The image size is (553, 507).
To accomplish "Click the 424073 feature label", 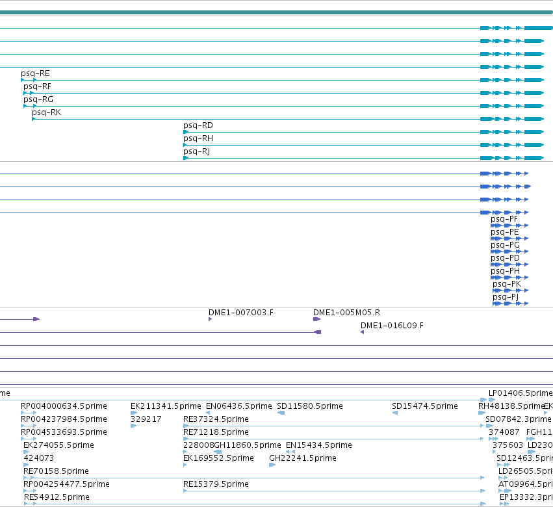I will (x=38, y=458).
